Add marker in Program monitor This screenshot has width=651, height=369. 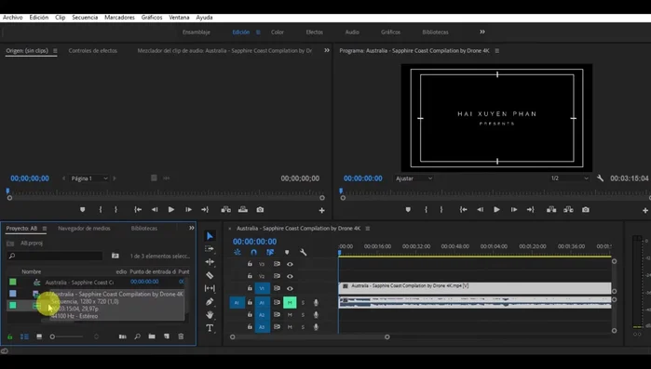[408, 209]
